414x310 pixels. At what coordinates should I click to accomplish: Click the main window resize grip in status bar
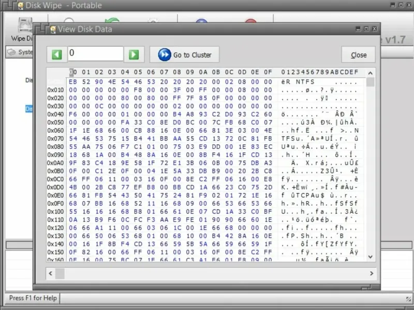(x=408, y=299)
